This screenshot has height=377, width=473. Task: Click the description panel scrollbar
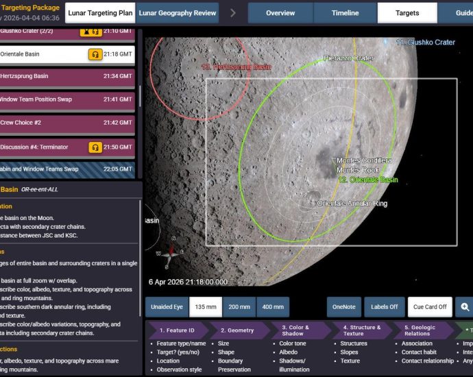(x=141, y=258)
